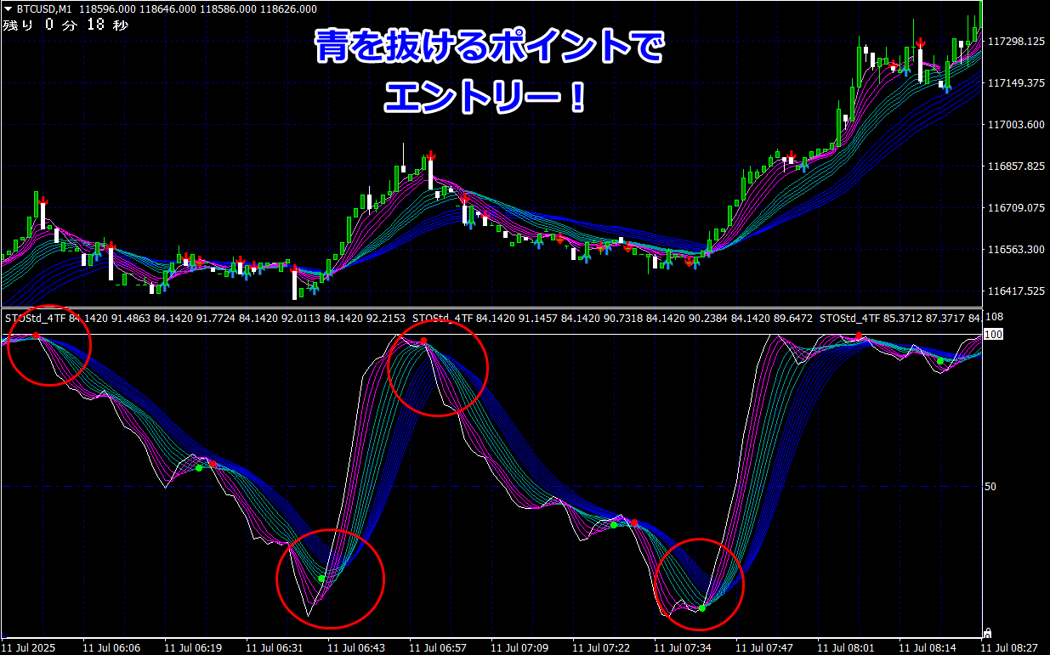Screen dimensions: 1050x655
Task: Click the STOStd_4TF label followed by 84.1420 91.1457
Action: point(442,318)
